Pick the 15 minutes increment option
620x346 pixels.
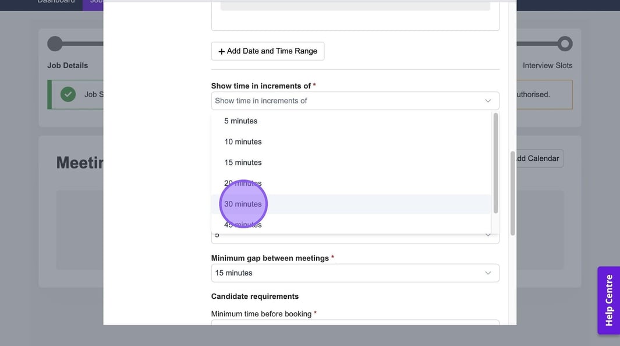click(243, 163)
